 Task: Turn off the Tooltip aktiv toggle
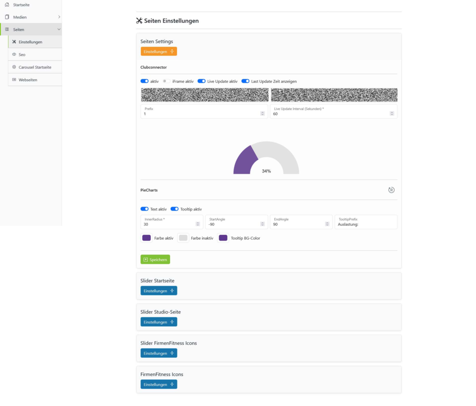click(x=175, y=209)
